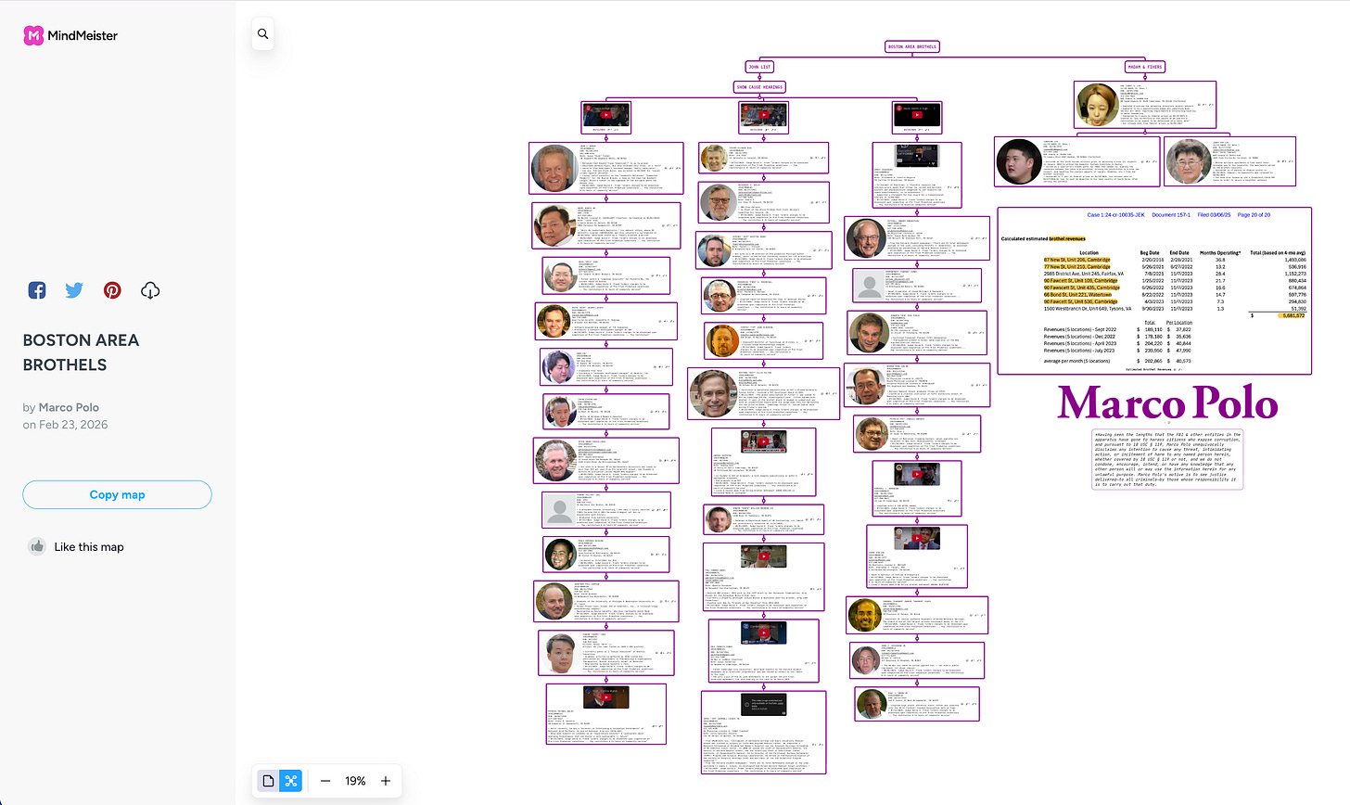The image size is (1350, 805).
Task: Share map on Pinterest
Action: [112, 290]
